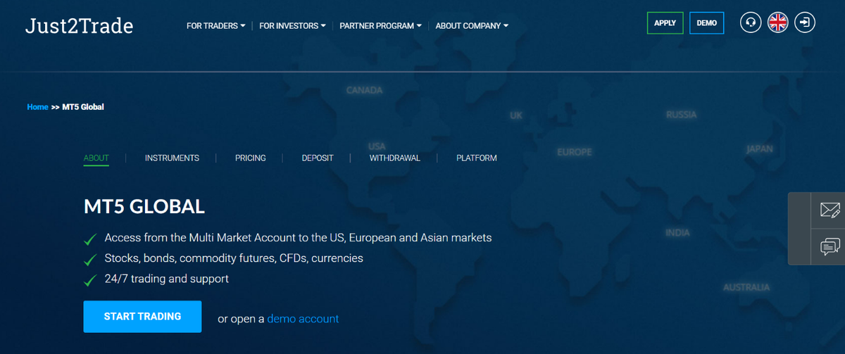Open the PRICING tab
This screenshot has width=845, height=354.
(x=251, y=158)
